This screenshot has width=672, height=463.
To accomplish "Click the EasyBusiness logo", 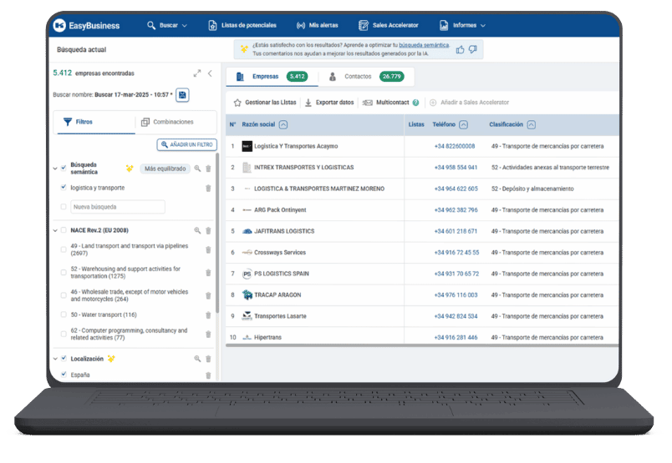I will [x=86, y=26].
